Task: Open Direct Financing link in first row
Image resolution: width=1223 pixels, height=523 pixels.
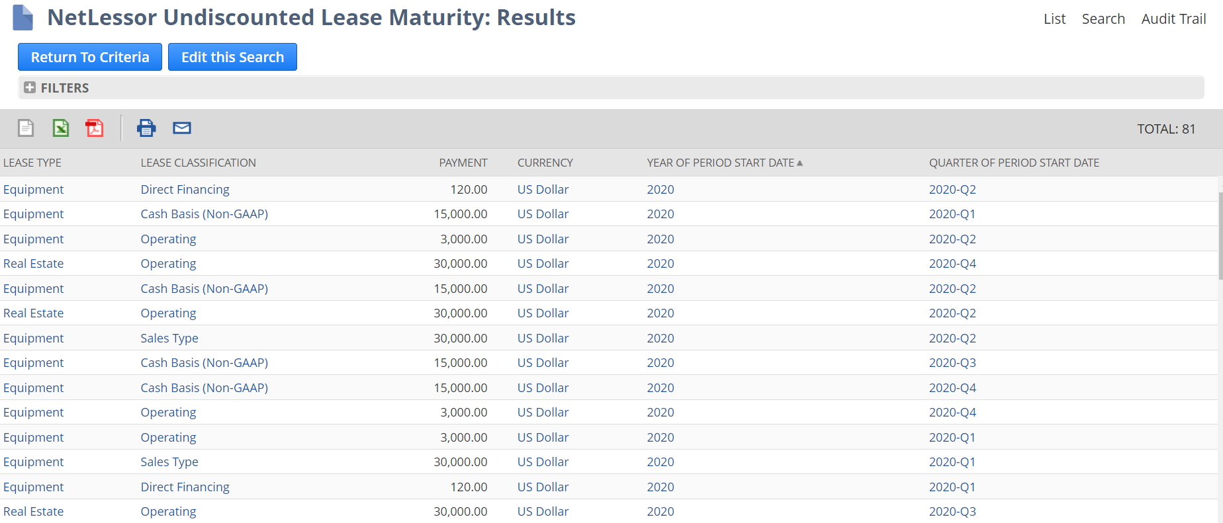Action: click(185, 190)
